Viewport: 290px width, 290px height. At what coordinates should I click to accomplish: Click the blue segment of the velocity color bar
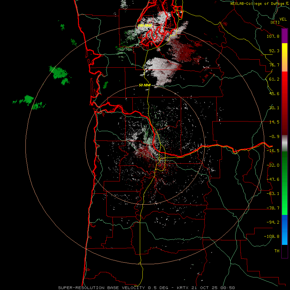coord(285,230)
